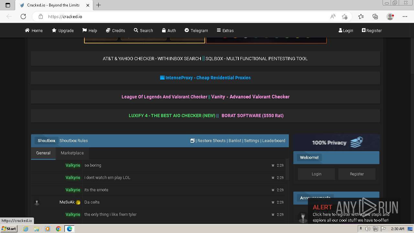The height and width of the screenshot is (233, 414).
Task: Open Vanity Advanced Valorant Checker link
Action: (250, 97)
